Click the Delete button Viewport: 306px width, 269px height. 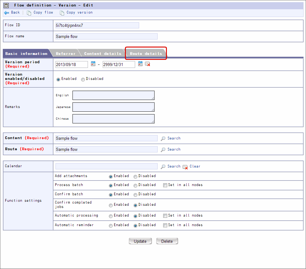167,241
